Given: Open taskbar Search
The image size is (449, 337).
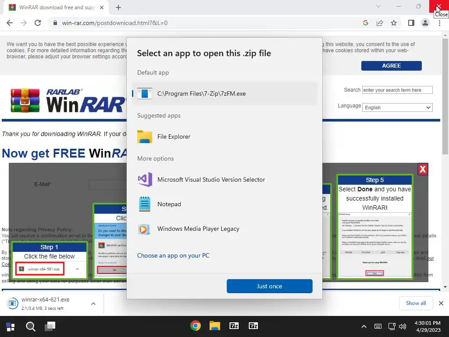Looking at the screenshot, I should [x=30, y=326].
